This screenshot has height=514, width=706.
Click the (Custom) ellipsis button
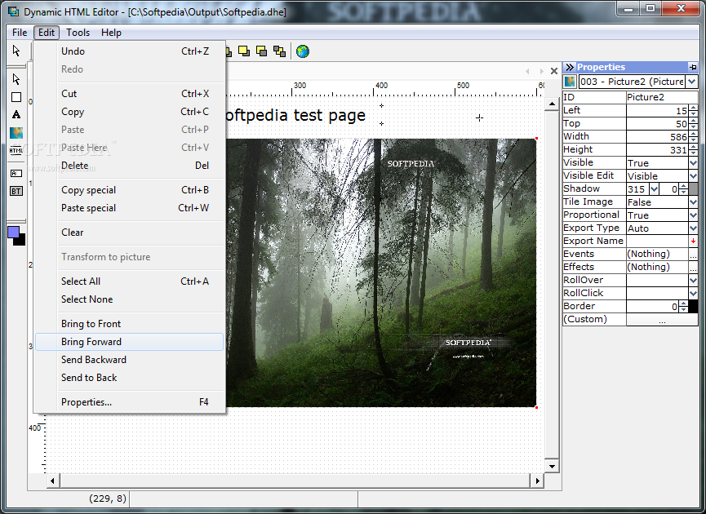662,320
